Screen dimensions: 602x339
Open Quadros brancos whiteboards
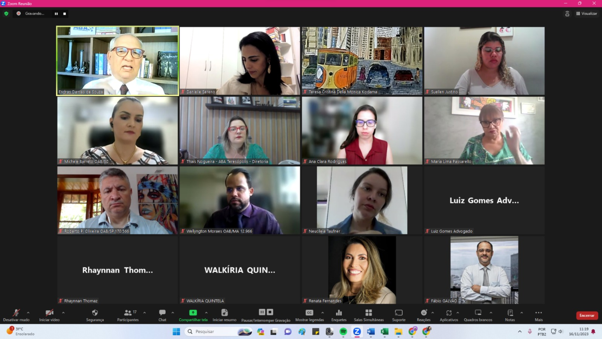(478, 315)
